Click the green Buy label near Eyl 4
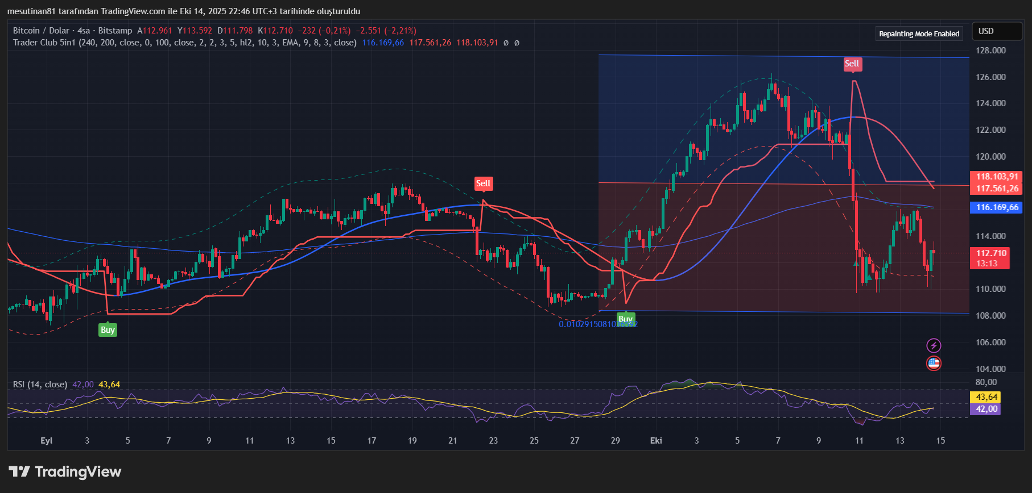Image resolution: width=1032 pixels, height=493 pixels. click(x=108, y=330)
